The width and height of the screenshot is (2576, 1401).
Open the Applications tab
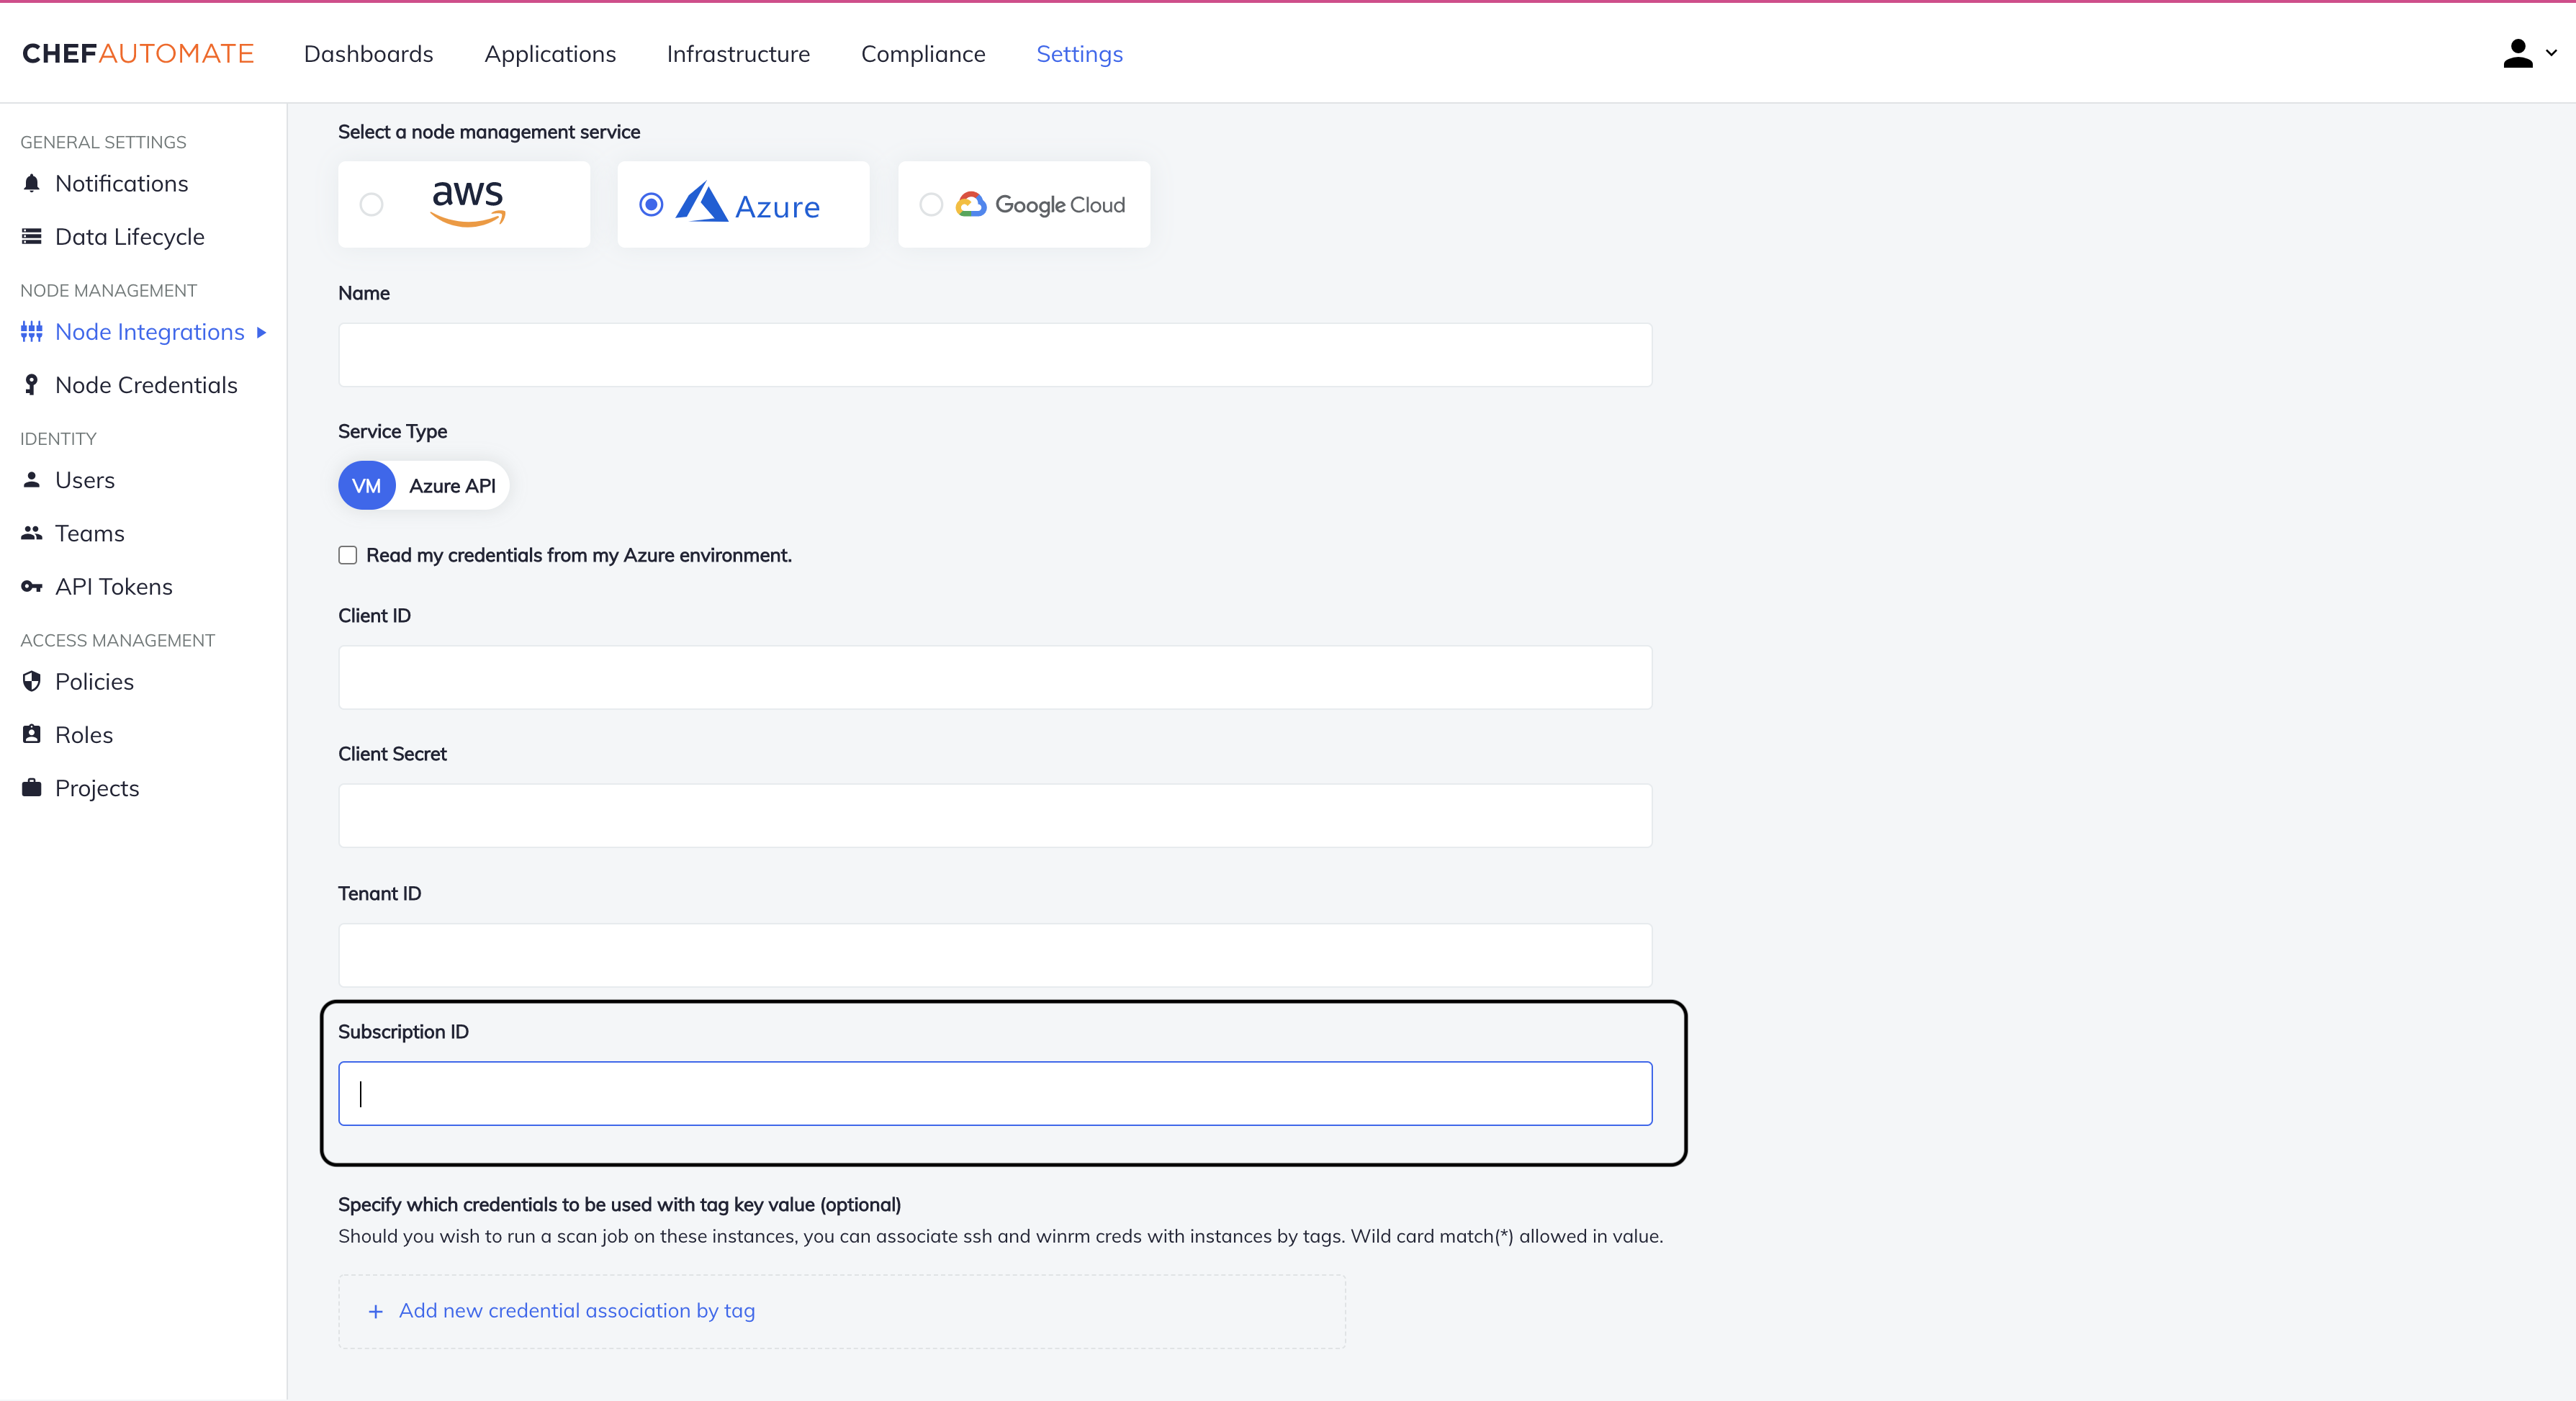coord(550,54)
